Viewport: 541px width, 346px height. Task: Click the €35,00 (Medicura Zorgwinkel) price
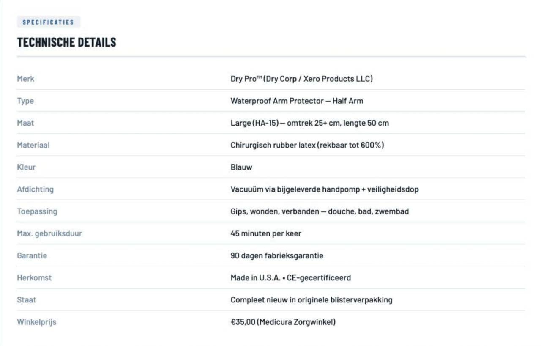pyautogui.click(x=283, y=322)
